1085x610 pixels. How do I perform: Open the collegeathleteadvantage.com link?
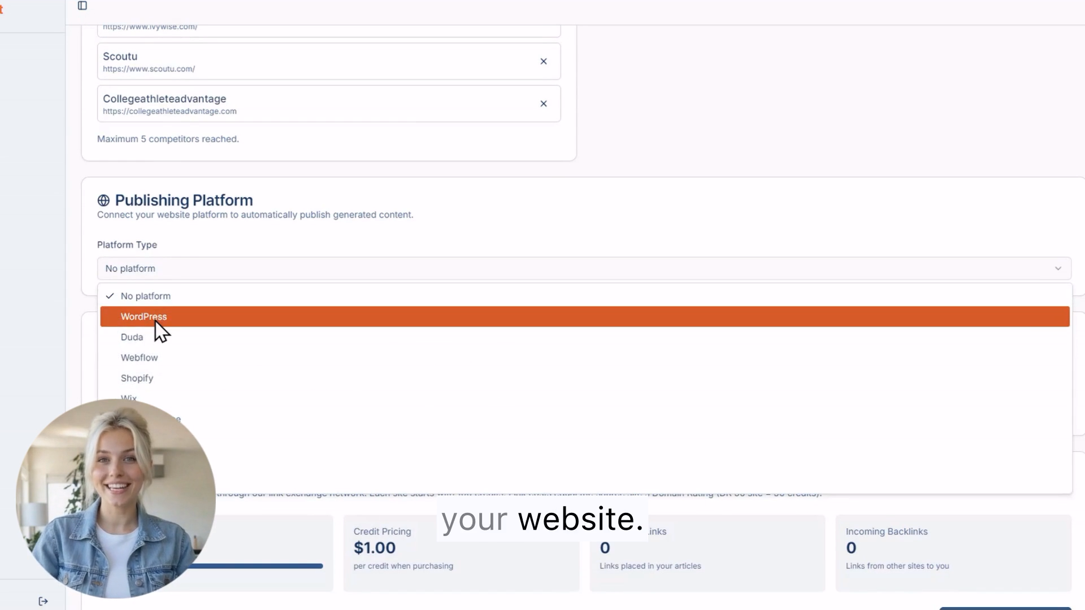(x=170, y=111)
